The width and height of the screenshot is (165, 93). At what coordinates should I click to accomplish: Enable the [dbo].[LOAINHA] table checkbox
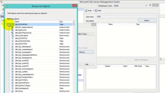(x=9, y=38)
